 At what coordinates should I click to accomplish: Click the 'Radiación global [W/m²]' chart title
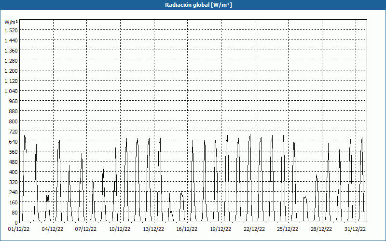click(x=198, y=5)
